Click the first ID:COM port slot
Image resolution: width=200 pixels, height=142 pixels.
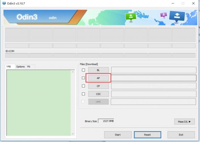(x=17, y=56)
